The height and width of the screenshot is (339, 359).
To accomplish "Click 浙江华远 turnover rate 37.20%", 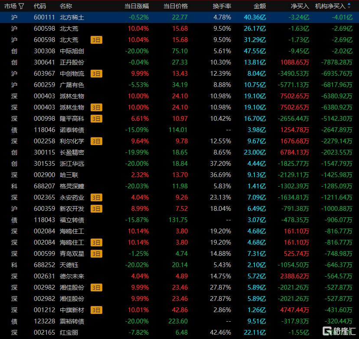I will point(221,164).
